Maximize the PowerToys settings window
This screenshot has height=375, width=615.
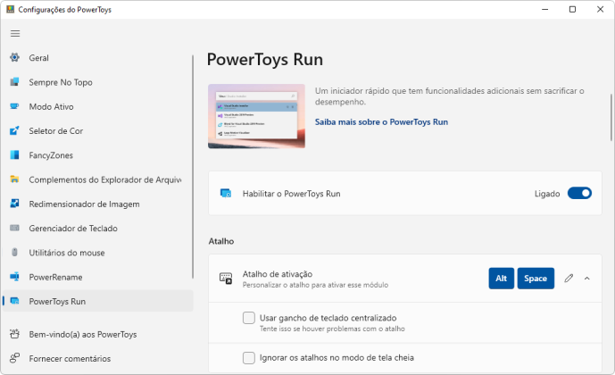click(572, 9)
